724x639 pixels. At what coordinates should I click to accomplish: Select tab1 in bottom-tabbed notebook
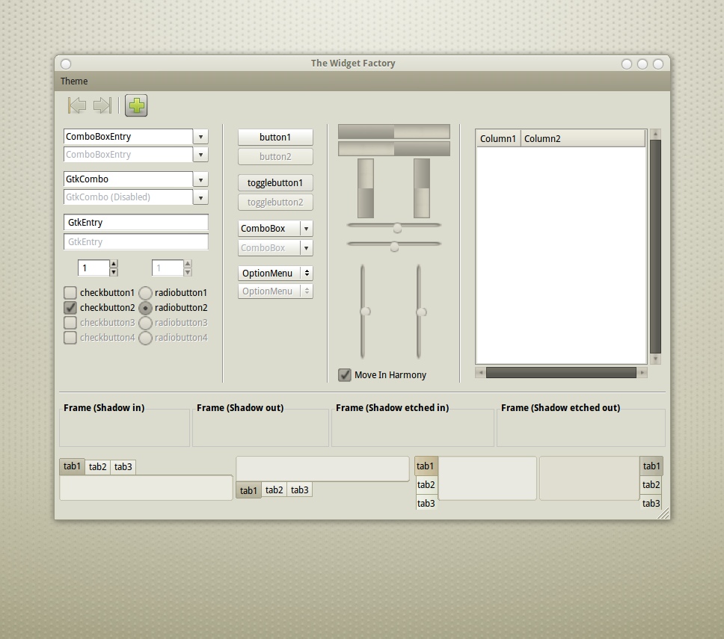pyautogui.click(x=248, y=490)
